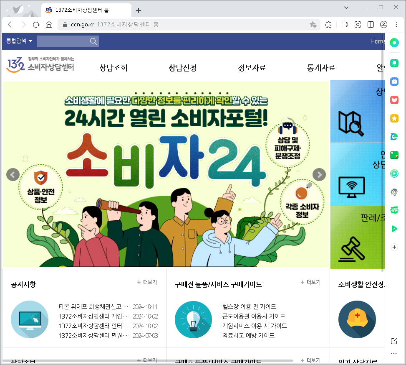Add a new sidebar app with the plus icon
Viewport: 406px width, 365px height.
(x=394, y=247)
